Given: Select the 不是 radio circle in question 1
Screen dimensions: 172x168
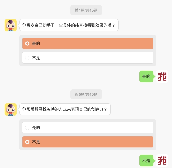Looking at the screenshot, I should 27,58.
